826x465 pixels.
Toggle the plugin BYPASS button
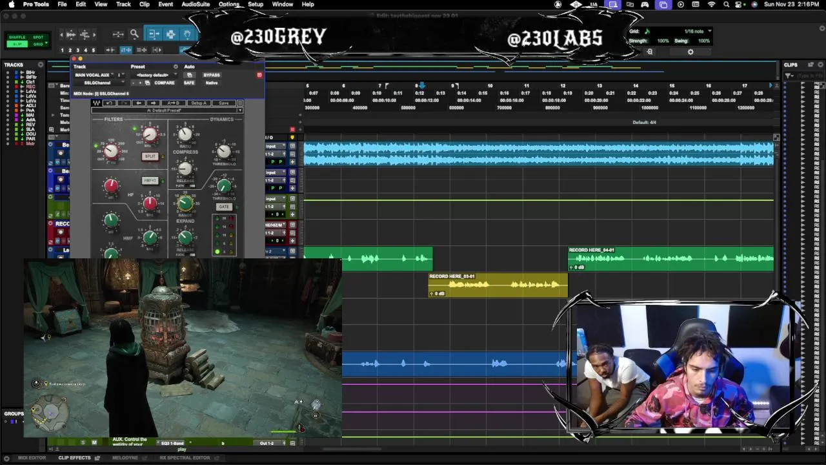[212, 75]
